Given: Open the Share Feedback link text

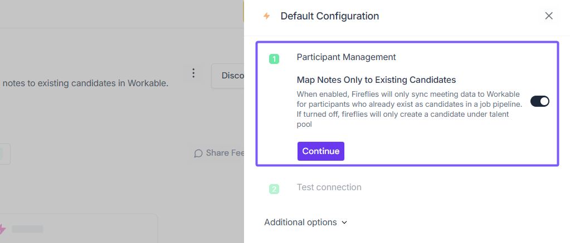Looking at the screenshot, I should coord(225,153).
